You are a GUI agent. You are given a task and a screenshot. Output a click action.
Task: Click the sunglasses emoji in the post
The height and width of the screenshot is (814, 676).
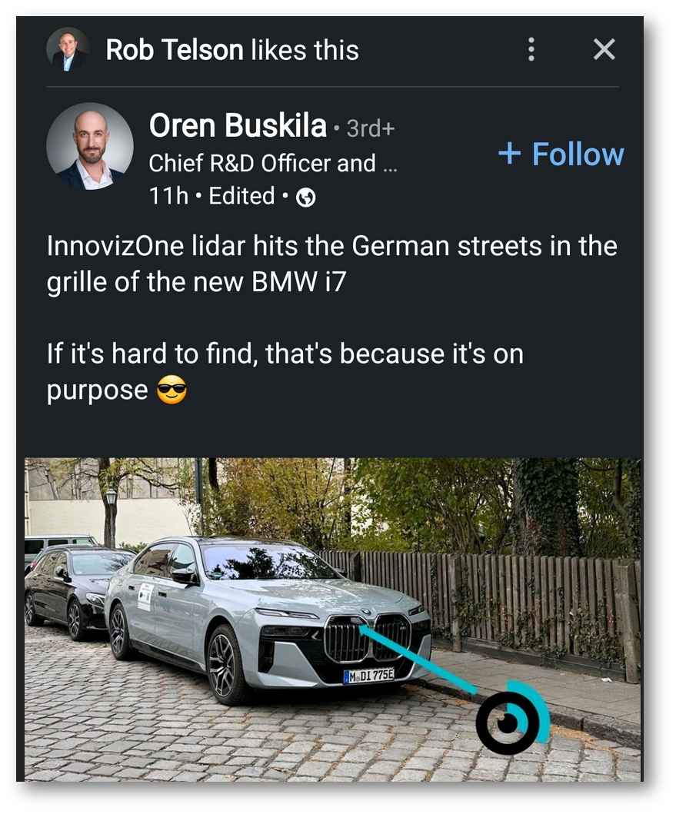pos(171,390)
